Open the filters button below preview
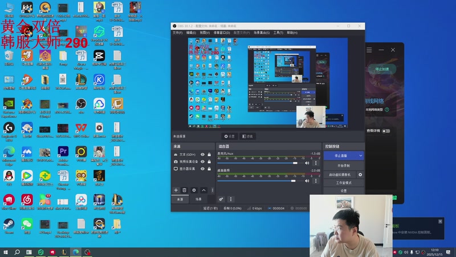 coord(247,136)
